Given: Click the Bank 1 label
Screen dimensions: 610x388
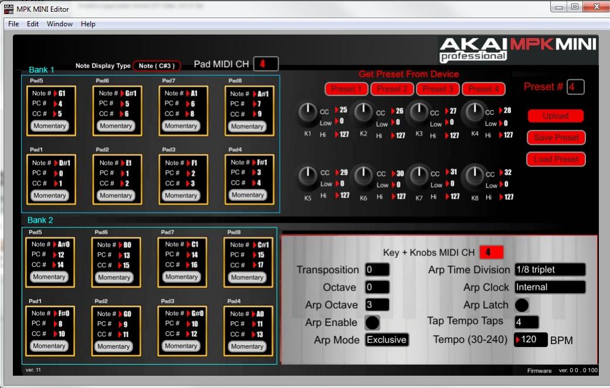Looking at the screenshot, I should (x=41, y=70).
